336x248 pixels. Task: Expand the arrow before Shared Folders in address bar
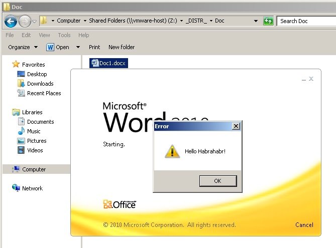[x=85, y=21]
